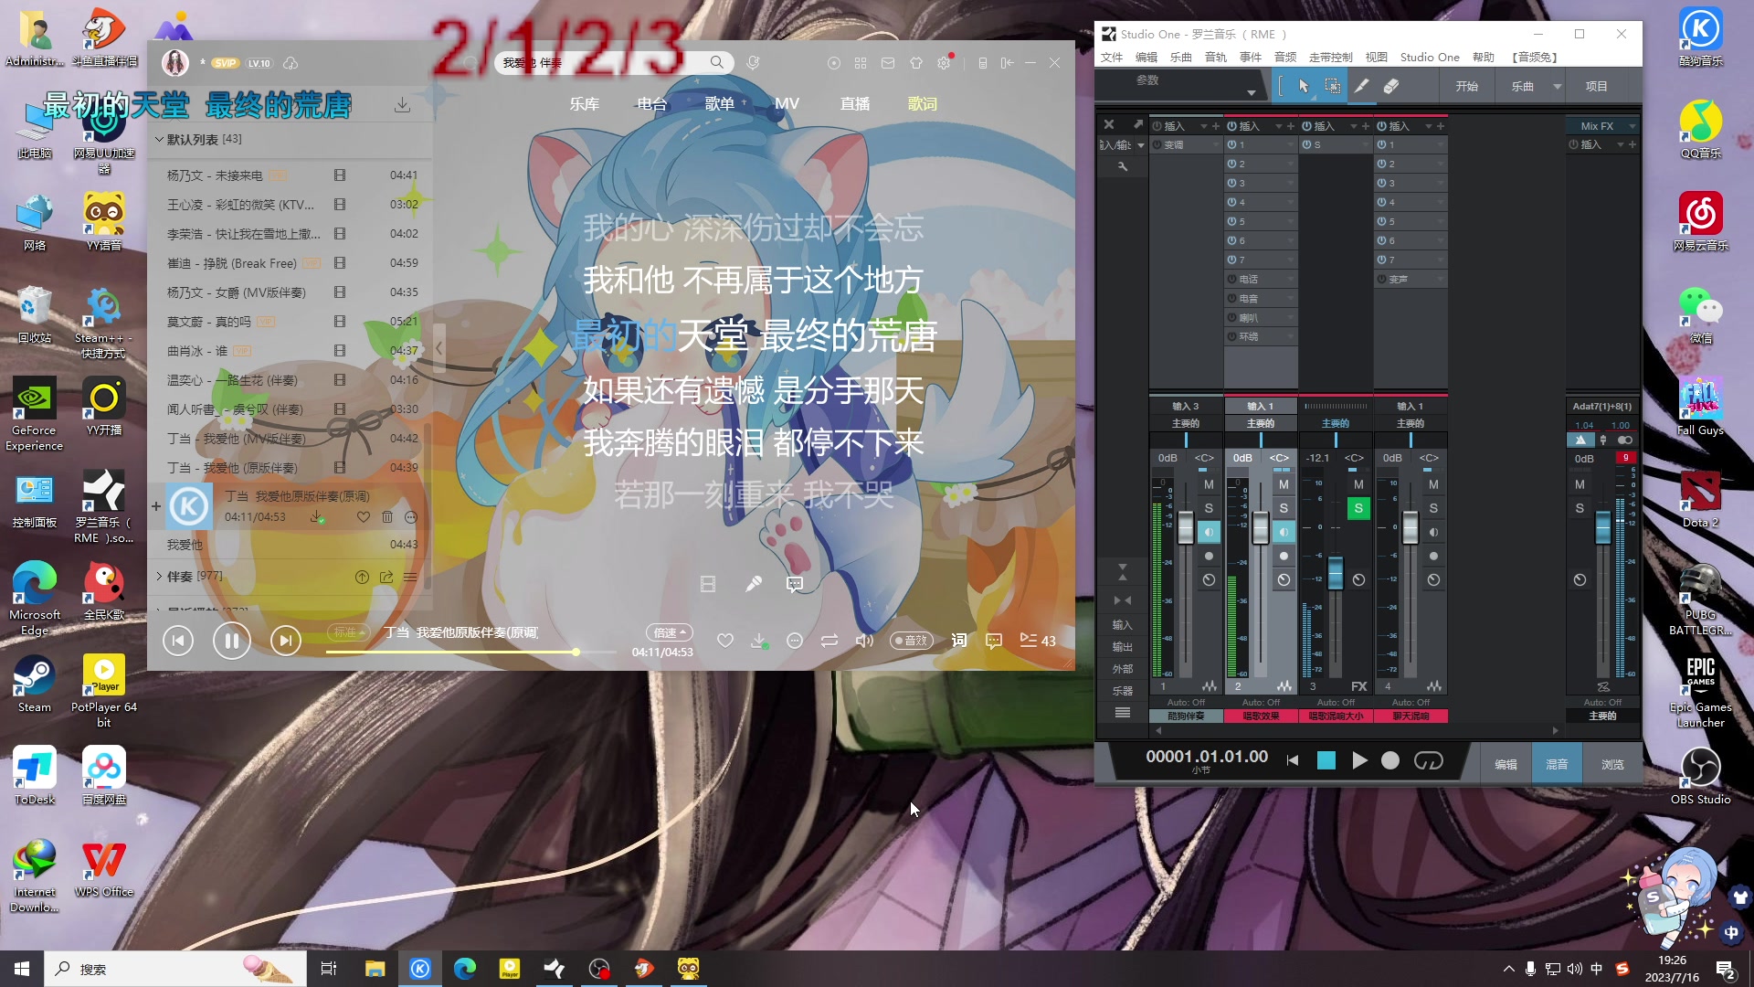Click the MV film icon below the lyrics
Viewport: 1754px width, 987px height.
pyautogui.click(x=708, y=584)
